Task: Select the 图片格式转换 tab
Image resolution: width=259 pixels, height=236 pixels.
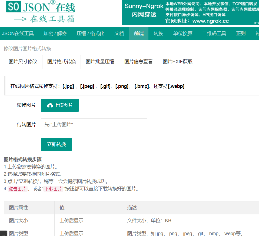Action: click(x=61, y=62)
